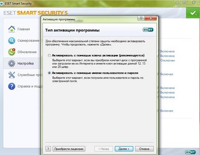Maximize the ESET Smart Security window
This screenshot has width=200, height=155.
point(184,2)
